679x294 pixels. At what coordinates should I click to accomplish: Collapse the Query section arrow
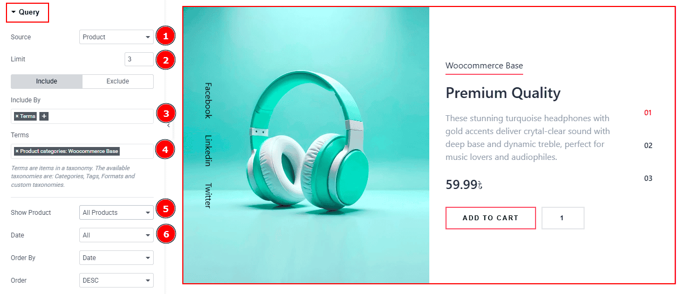13,12
